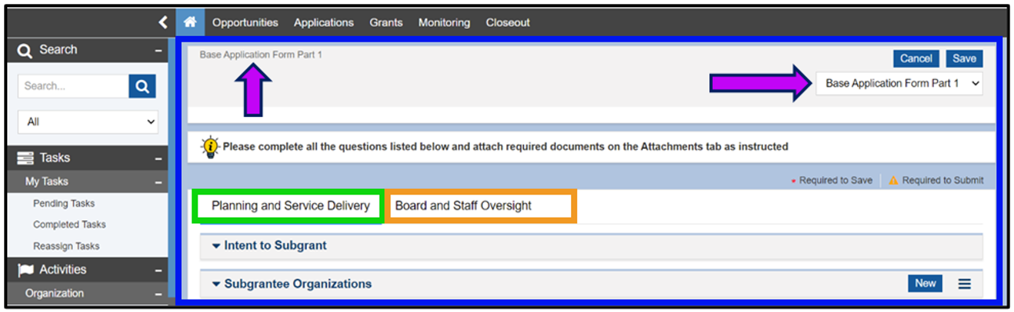Screen dimensions: 1014x312
Task: Open the All search filter dropdown
Action: click(88, 122)
